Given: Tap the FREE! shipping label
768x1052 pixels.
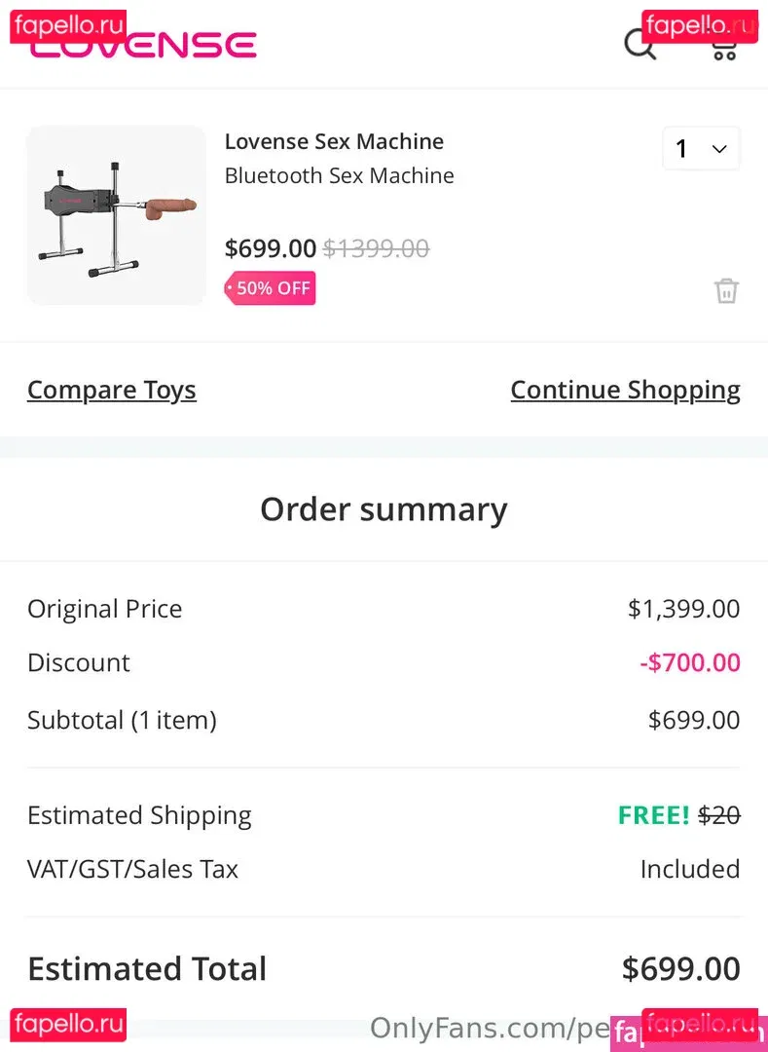Looking at the screenshot, I should point(652,815).
